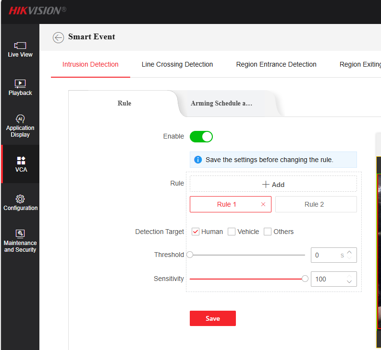The image size is (381, 350).
Task: Click the middle of the Threshold slider track
Action: pos(247,255)
